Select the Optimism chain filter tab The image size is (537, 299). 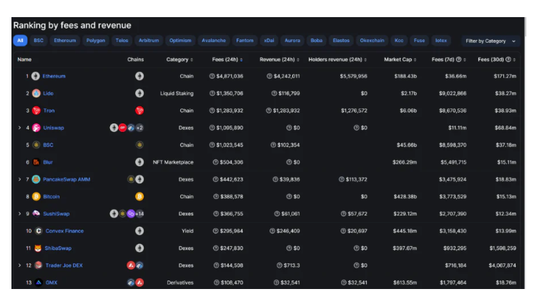(180, 41)
